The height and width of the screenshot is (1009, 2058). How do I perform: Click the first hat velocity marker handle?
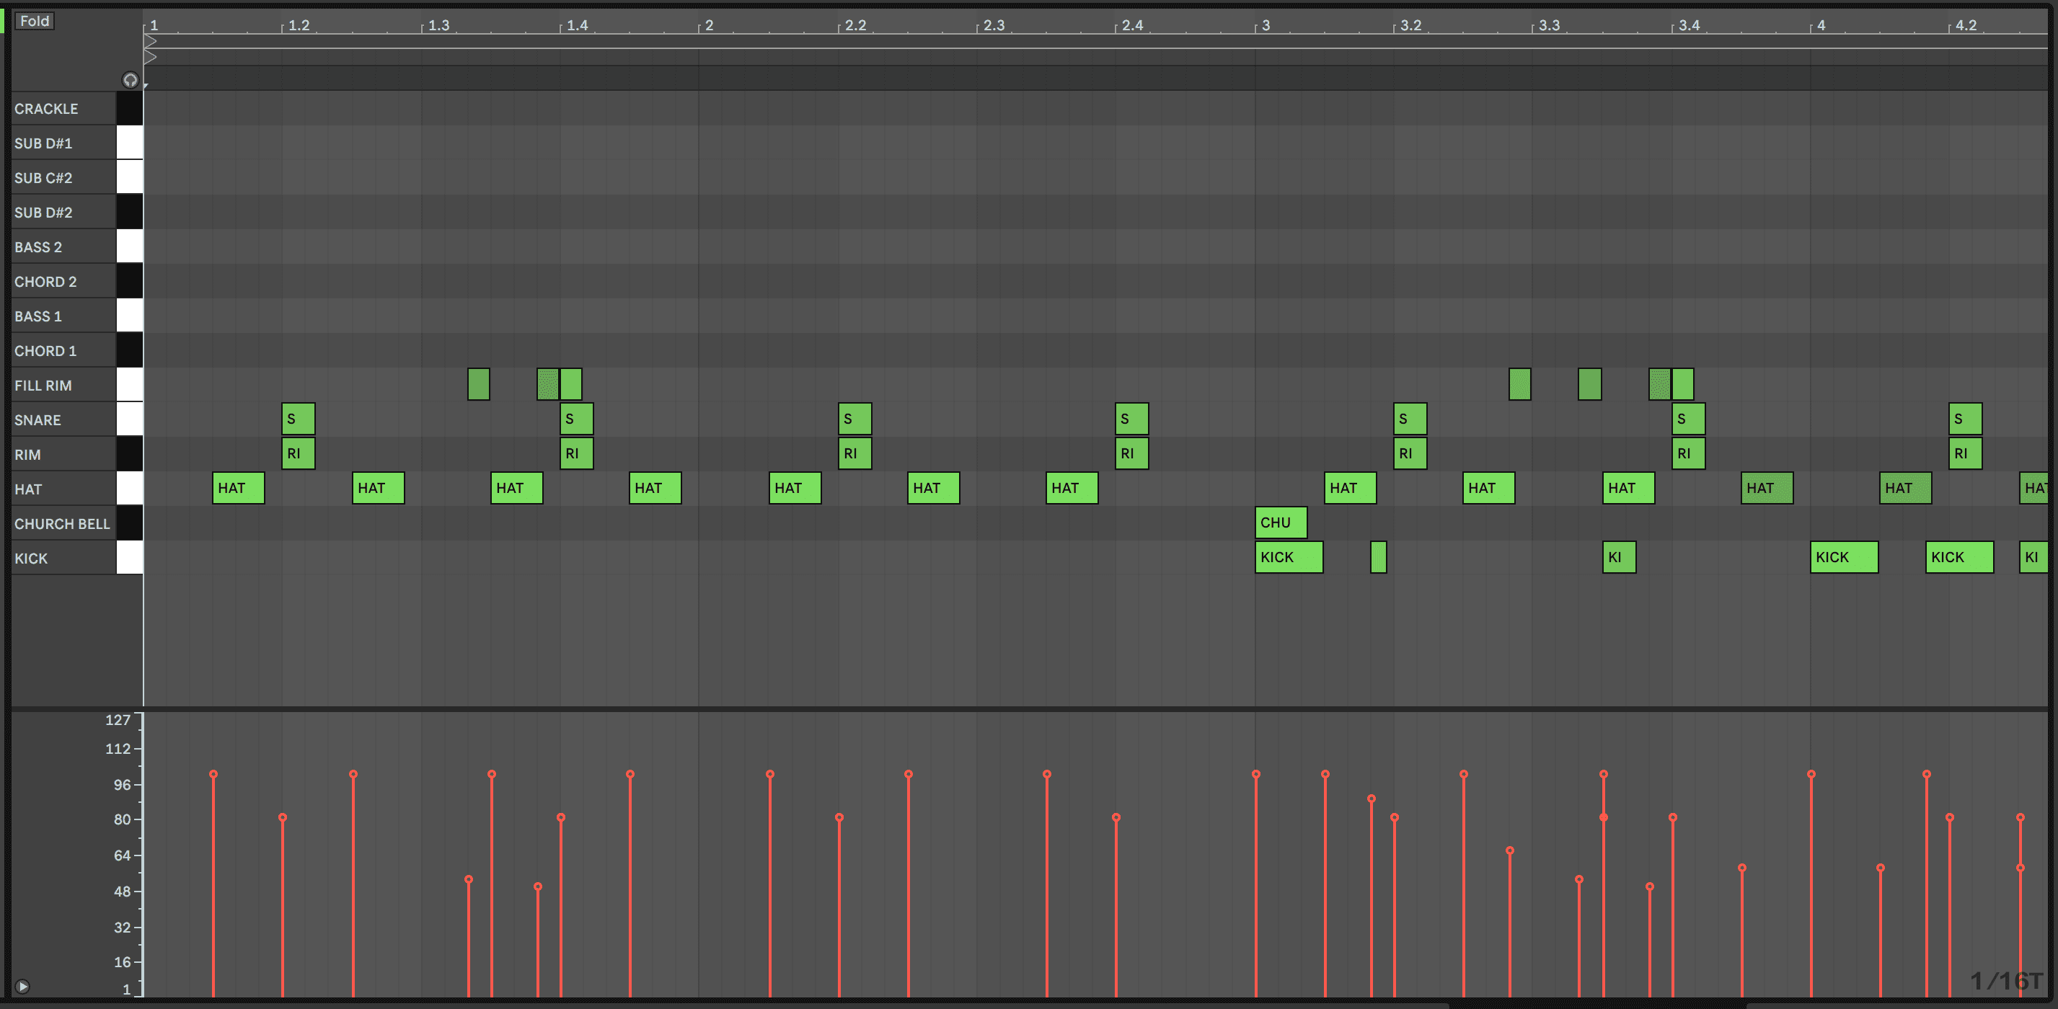coord(213,774)
